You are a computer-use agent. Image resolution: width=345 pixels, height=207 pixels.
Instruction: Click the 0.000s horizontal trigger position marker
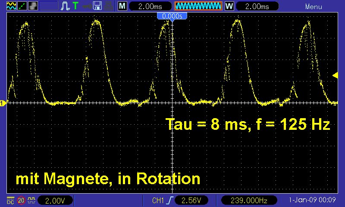[172, 16]
